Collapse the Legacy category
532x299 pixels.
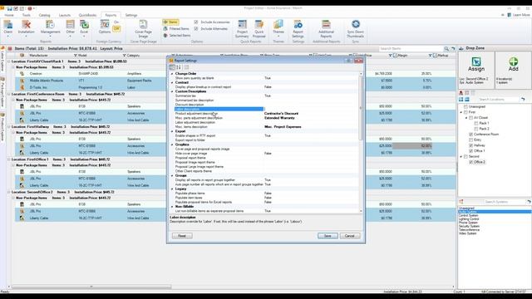(x=172, y=189)
